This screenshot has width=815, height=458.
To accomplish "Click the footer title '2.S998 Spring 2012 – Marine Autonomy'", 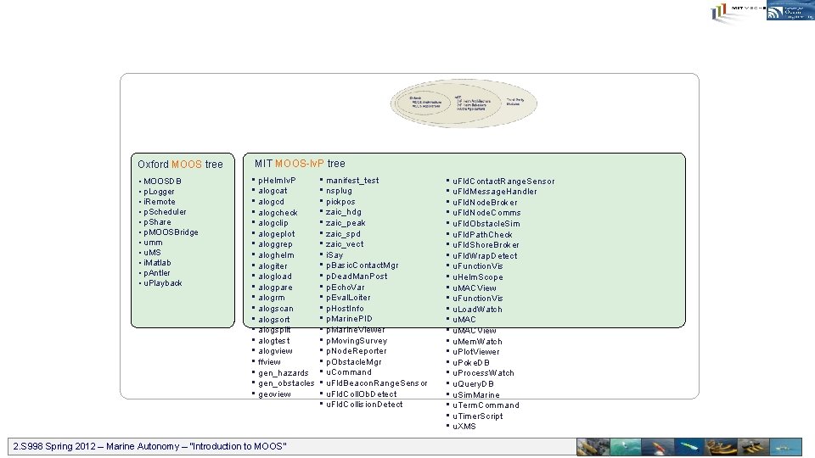I will (98, 446).
